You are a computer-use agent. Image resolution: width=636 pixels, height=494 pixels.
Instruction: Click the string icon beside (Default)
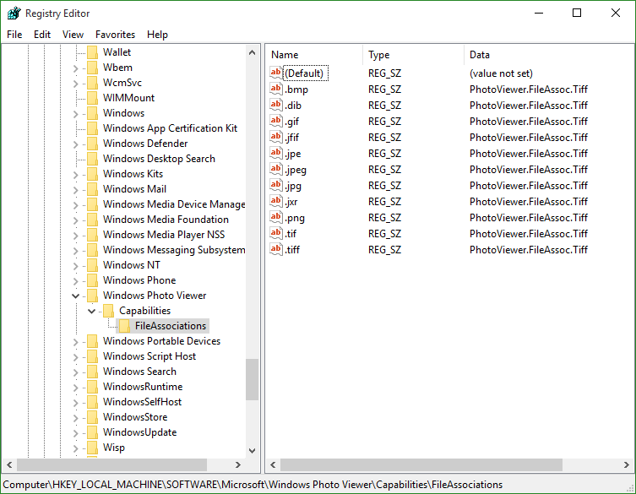click(x=276, y=73)
